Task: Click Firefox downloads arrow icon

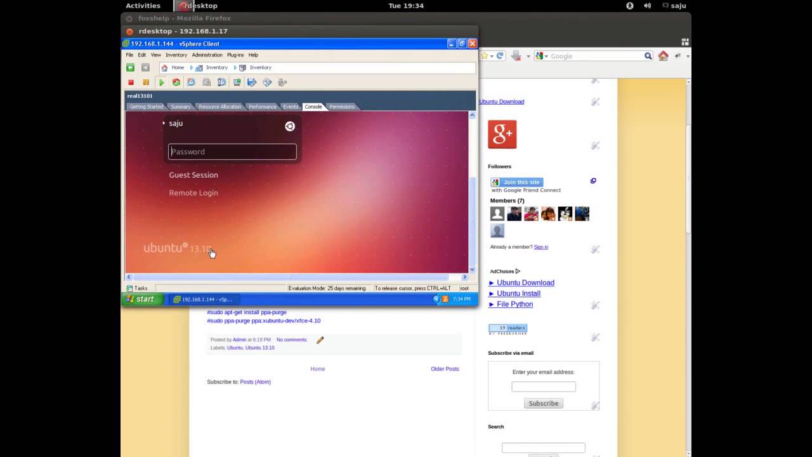Action: click(516, 56)
